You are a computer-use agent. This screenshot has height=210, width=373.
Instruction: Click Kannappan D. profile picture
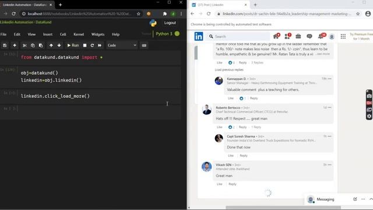(x=219, y=80)
